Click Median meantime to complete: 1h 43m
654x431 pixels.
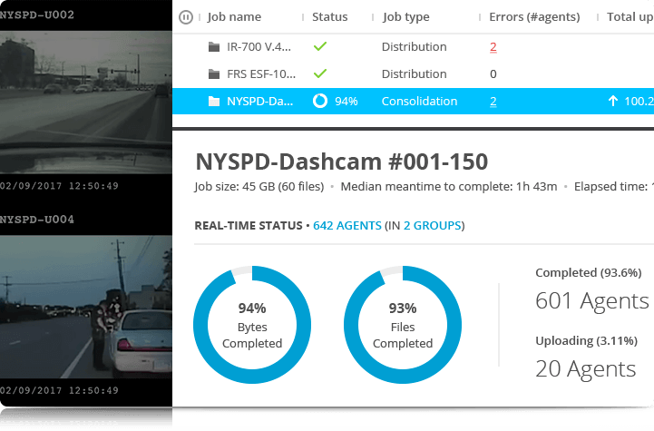click(x=449, y=187)
